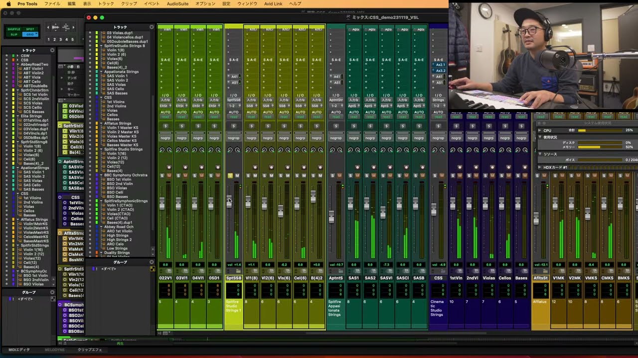Open the Pro Tools application menu

(x=27, y=4)
